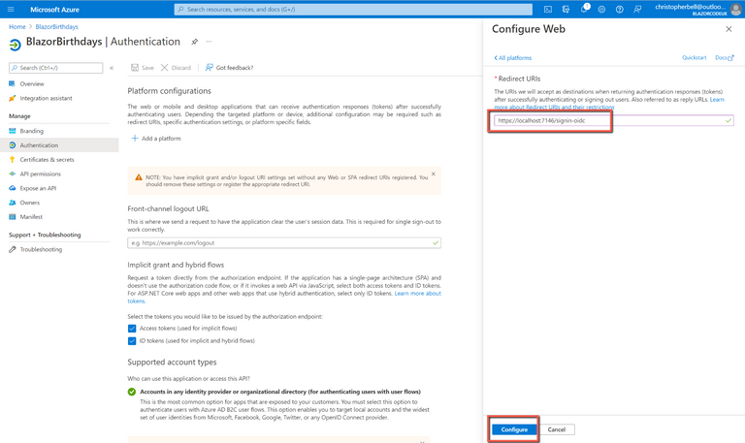This screenshot has width=745, height=443.
Task: Close the Configure Web panel
Action: pos(729,29)
